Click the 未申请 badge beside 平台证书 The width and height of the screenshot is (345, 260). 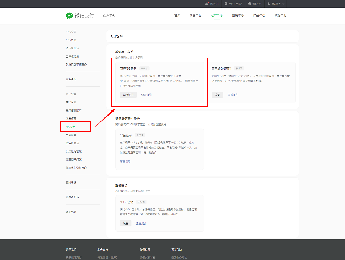(140, 135)
